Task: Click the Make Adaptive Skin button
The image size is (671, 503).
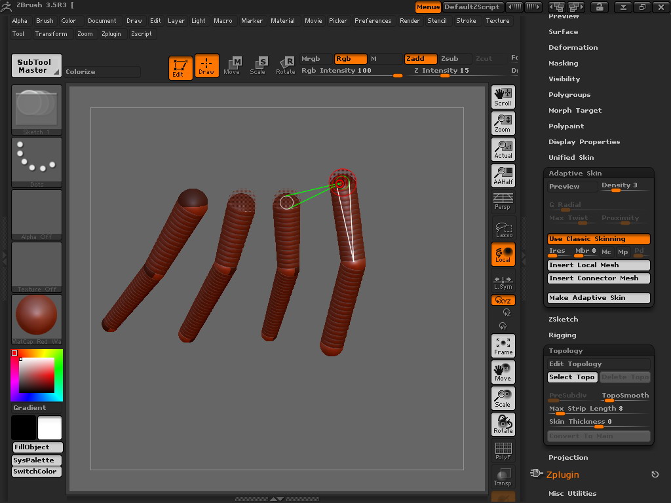Action: coord(598,298)
